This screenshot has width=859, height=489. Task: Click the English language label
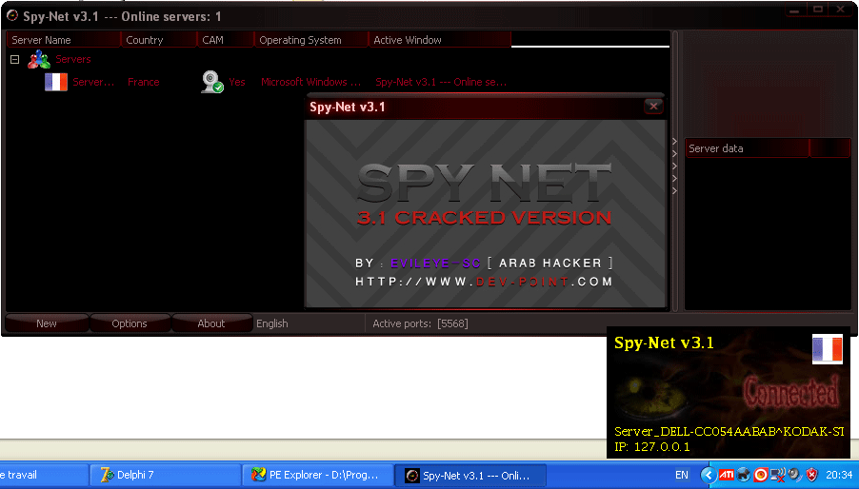(x=272, y=323)
